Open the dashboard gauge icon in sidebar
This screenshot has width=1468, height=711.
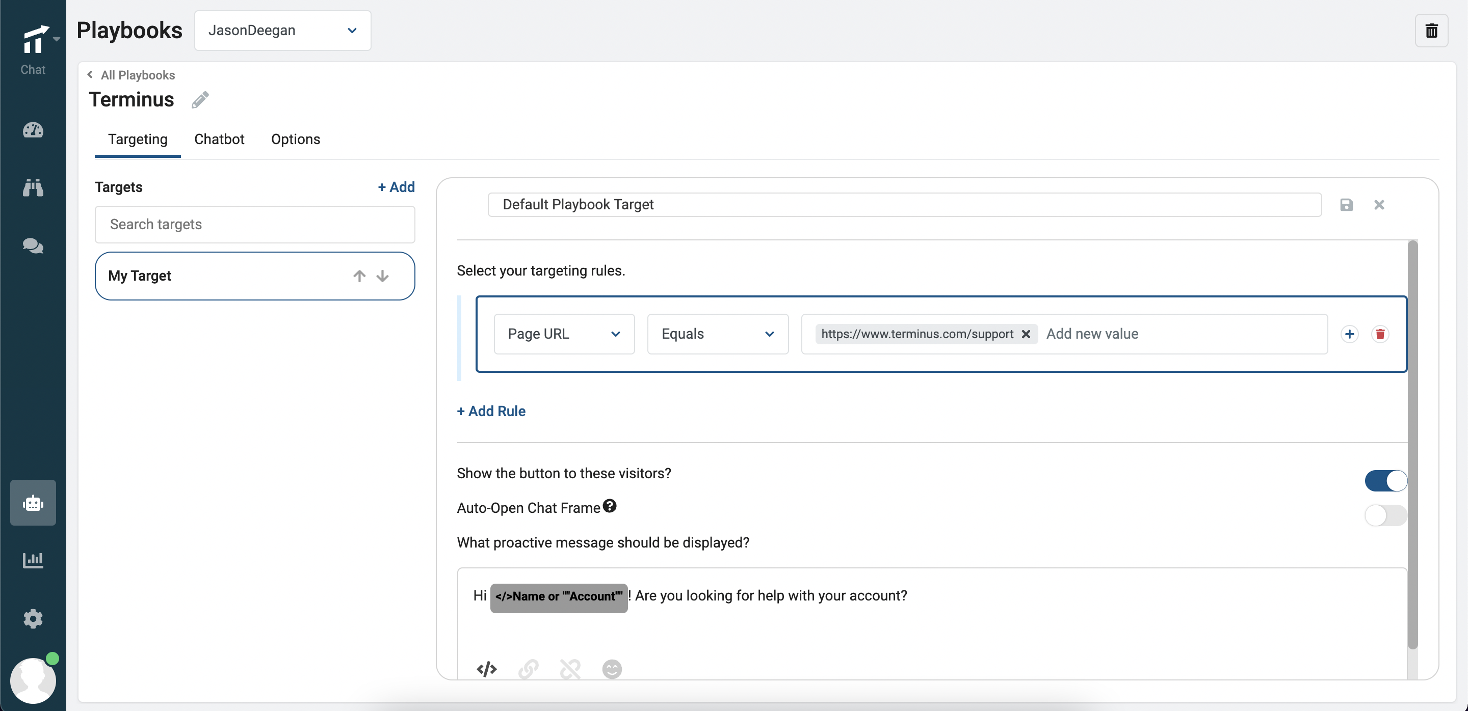point(33,130)
